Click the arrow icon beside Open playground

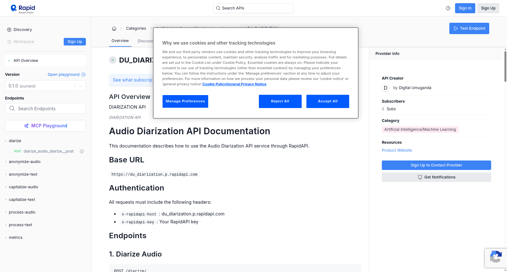[83, 75]
